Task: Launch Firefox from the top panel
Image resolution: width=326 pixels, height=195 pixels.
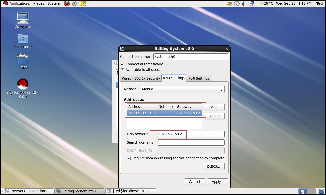Action: (66, 3)
